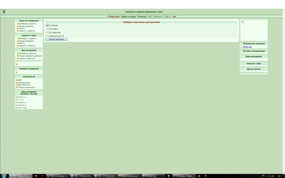Open the Windows Start button
This screenshot has height=178, width=285.
(x=4, y=176)
